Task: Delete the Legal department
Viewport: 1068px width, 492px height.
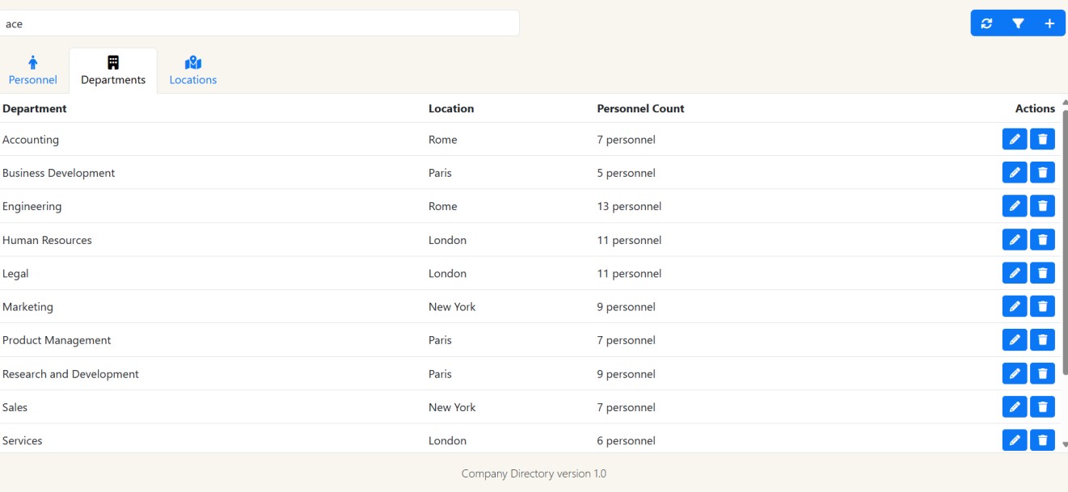Action: coord(1042,272)
